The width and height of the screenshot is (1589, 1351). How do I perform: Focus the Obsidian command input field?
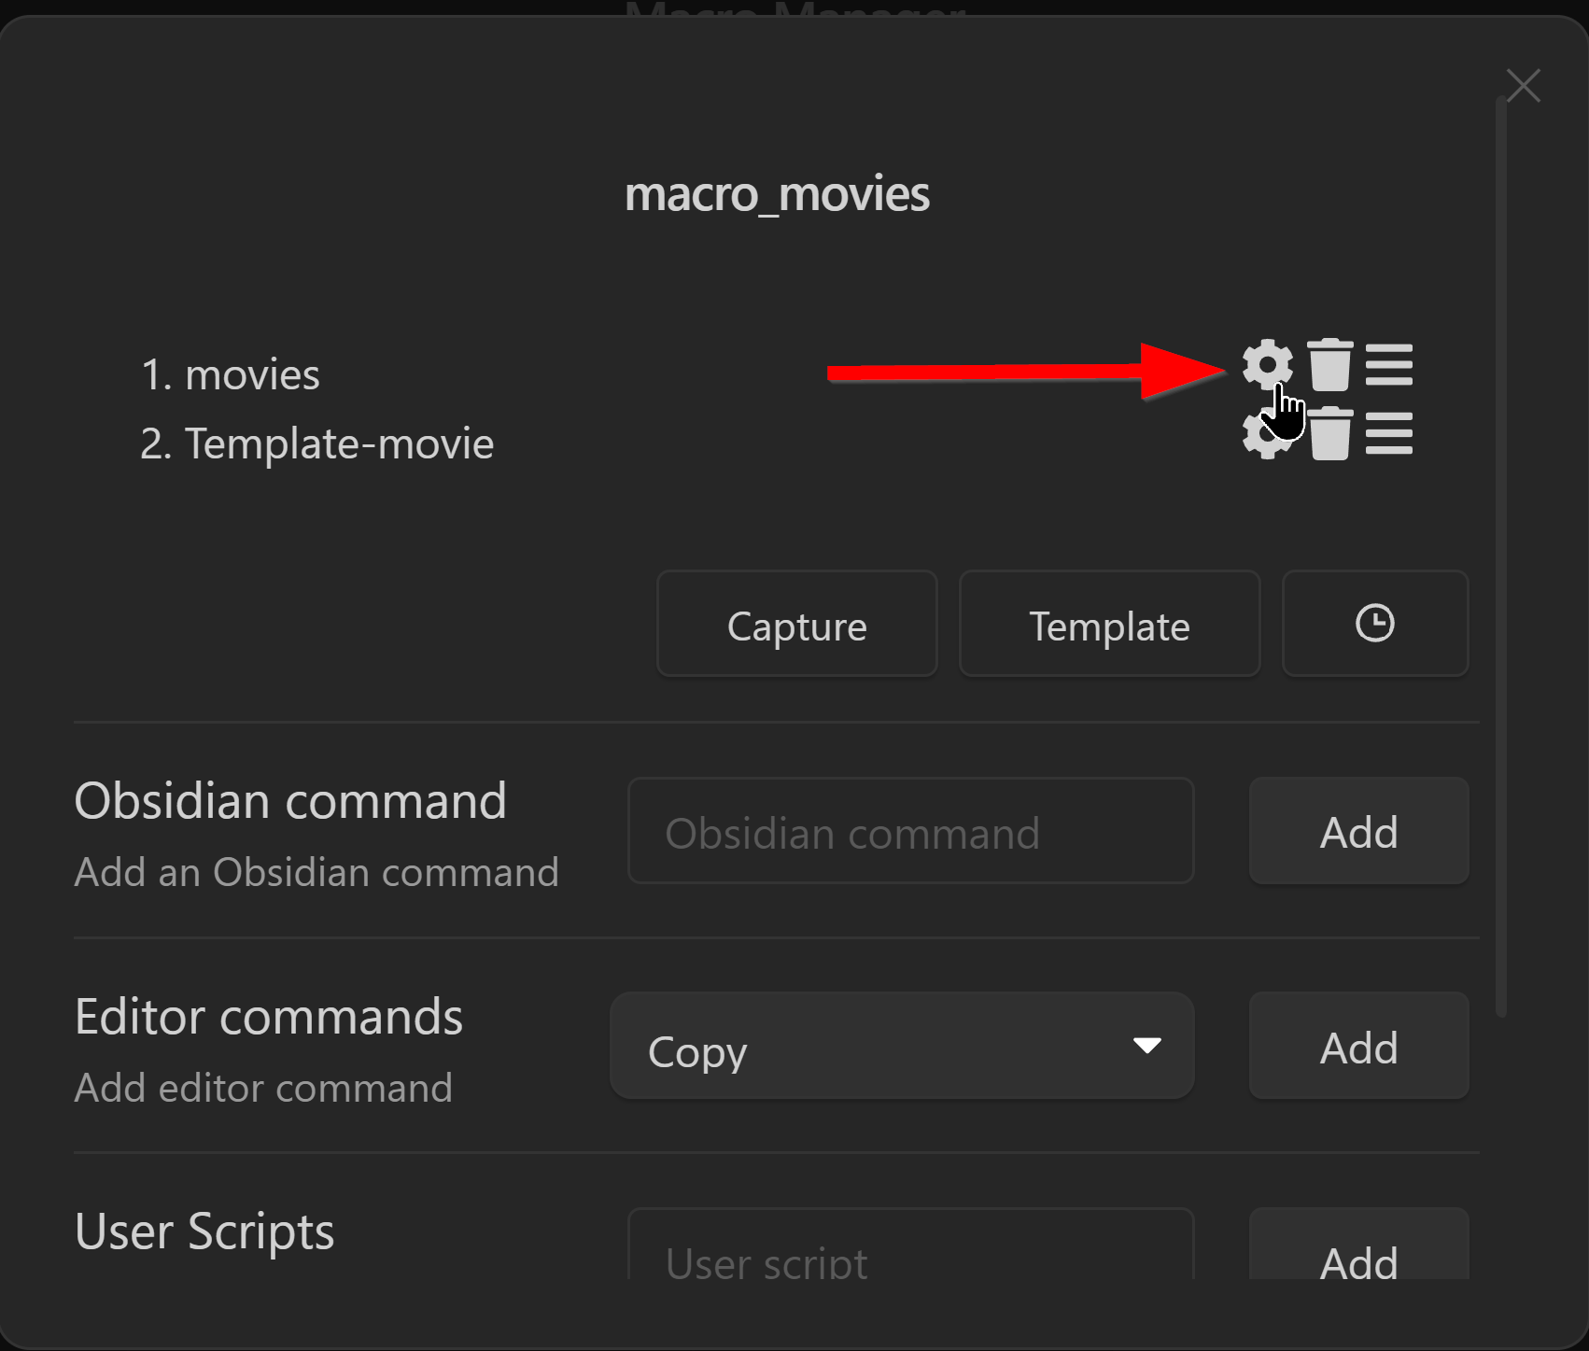coord(911,831)
